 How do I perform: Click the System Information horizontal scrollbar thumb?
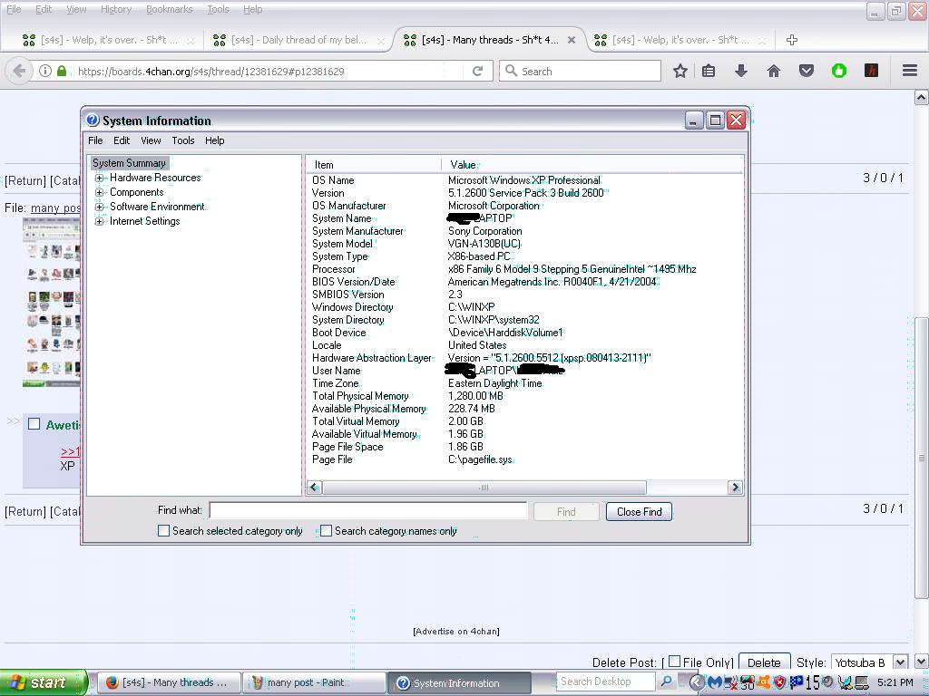point(484,488)
